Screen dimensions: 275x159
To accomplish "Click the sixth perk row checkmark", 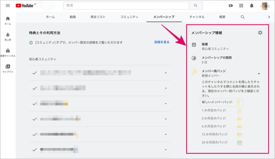I will pos(35,150).
